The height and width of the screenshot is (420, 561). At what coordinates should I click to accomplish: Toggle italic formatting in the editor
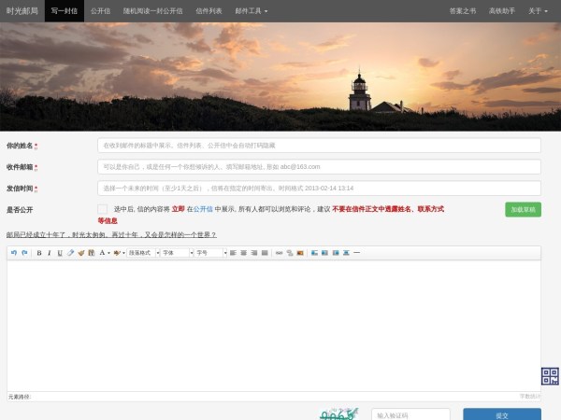pos(50,253)
